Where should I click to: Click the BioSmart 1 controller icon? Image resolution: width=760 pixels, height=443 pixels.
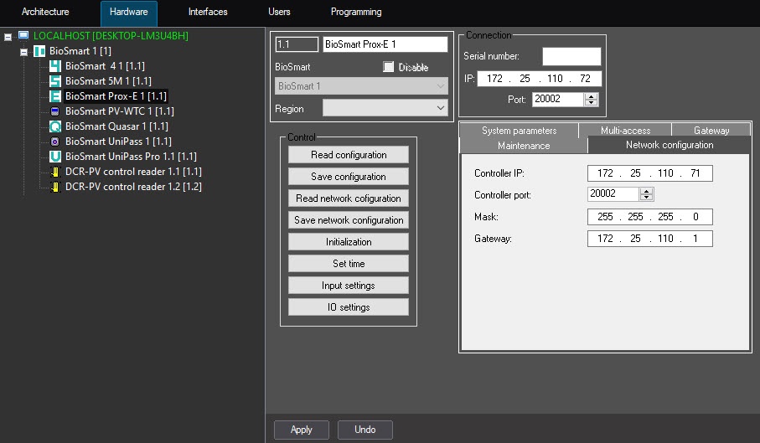39,51
